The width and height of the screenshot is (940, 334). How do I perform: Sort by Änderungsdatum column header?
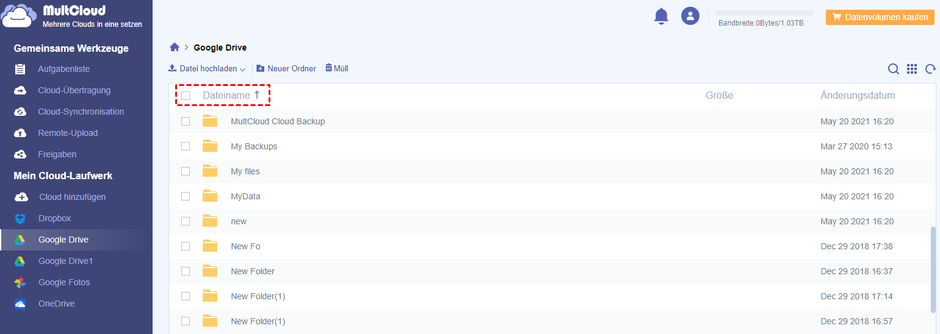tap(858, 95)
